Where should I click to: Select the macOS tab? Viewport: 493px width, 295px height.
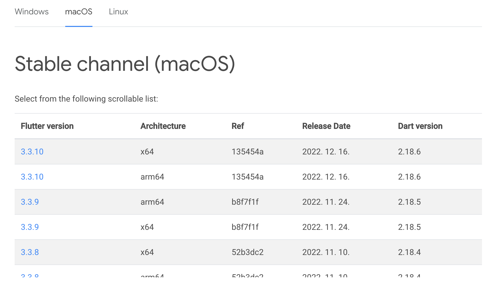pyautogui.click(x=79, y=12)
